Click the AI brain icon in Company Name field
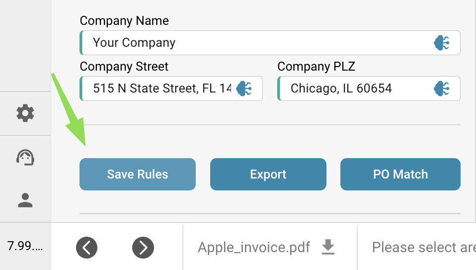 point(442,43)
